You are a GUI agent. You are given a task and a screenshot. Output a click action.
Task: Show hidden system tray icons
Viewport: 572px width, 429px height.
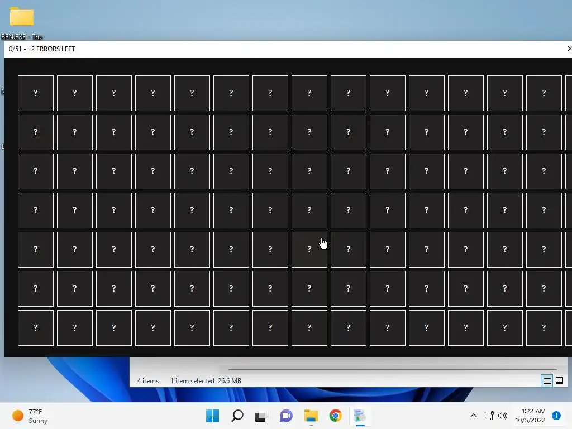[x=473, y=416]
